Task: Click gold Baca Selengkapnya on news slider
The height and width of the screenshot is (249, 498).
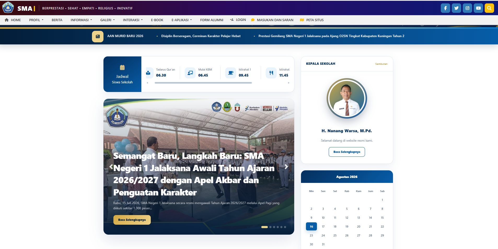Action: (x=132, y=220)
